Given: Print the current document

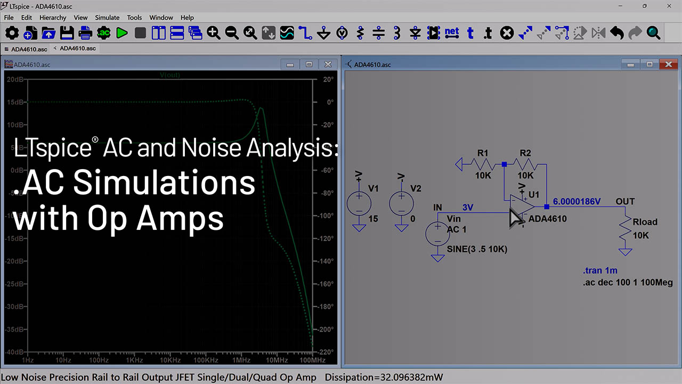Looking at the screenshot, I should [x=85, y=33].
